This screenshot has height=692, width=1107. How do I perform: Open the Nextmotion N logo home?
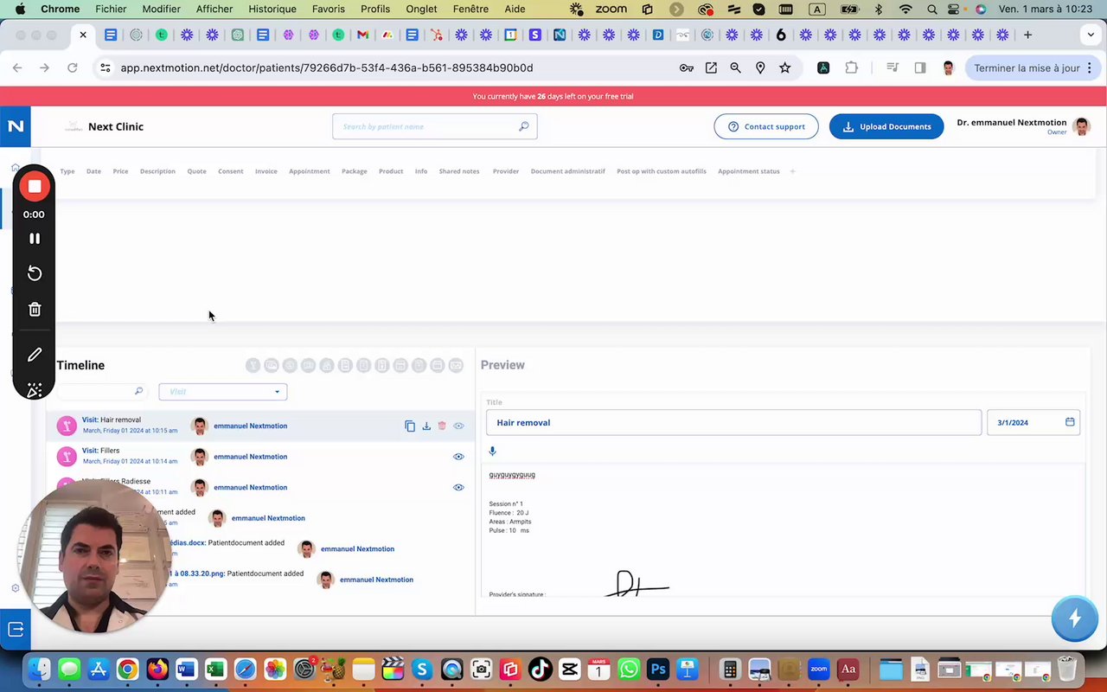[x=16, y=126]
